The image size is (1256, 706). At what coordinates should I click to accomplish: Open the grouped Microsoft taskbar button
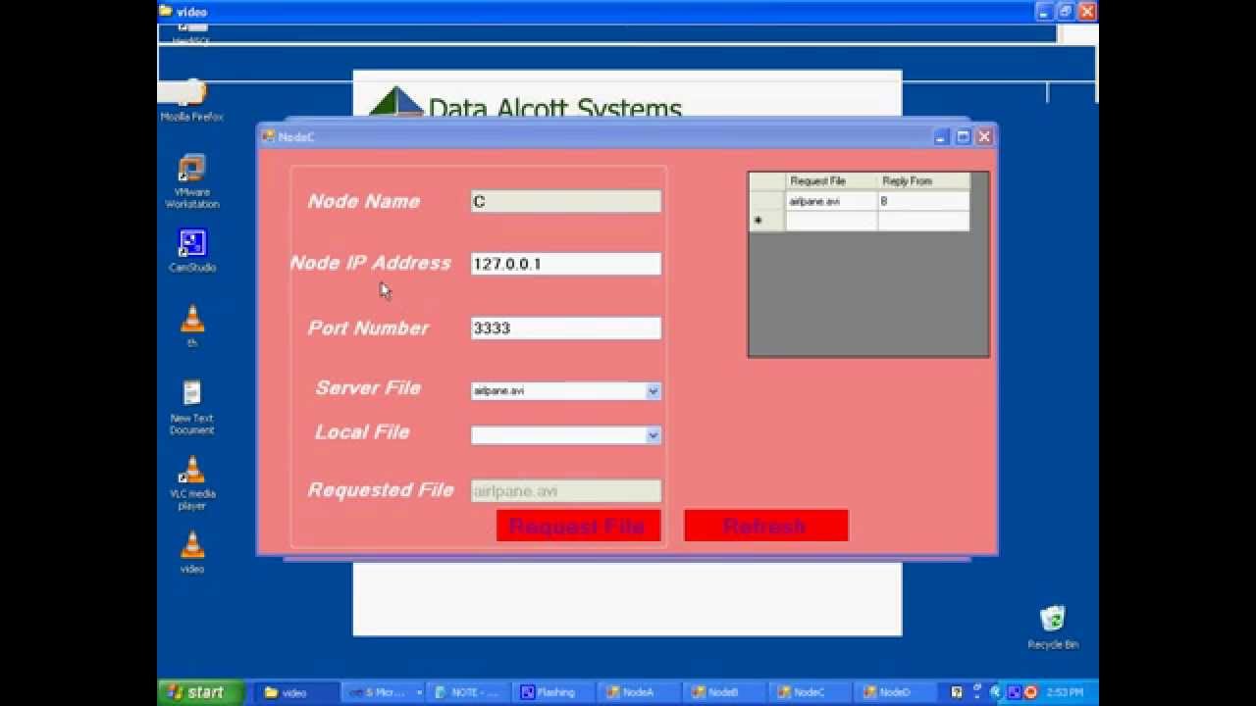click(x=384, y=692)
